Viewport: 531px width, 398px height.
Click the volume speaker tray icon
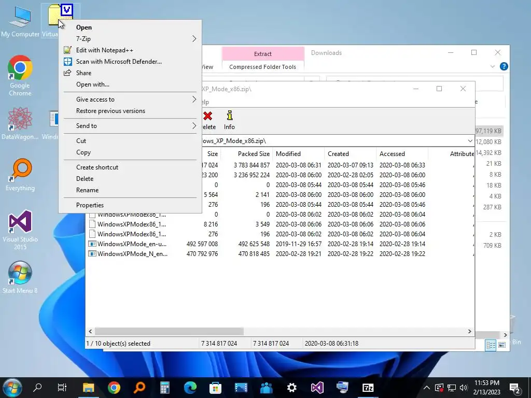tap(464, 388)
